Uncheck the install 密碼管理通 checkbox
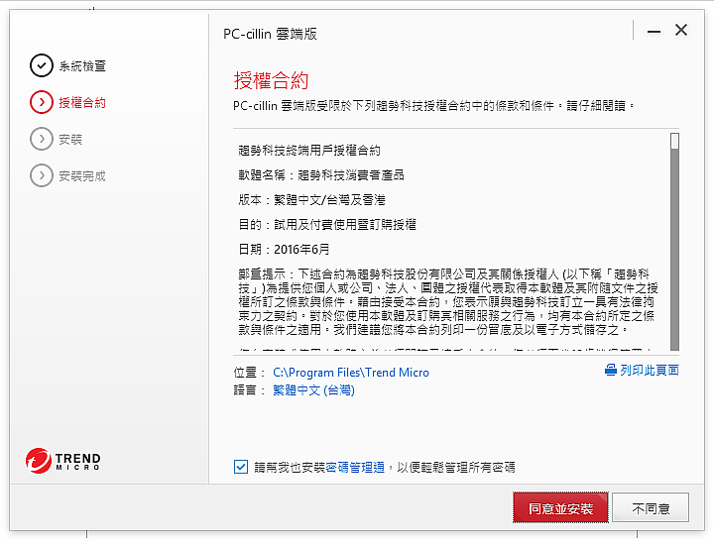 pos(241,467)
